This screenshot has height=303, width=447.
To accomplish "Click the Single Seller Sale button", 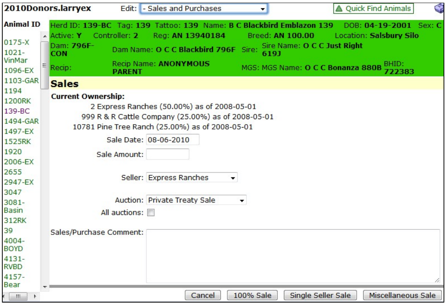I will pos(320,295).
